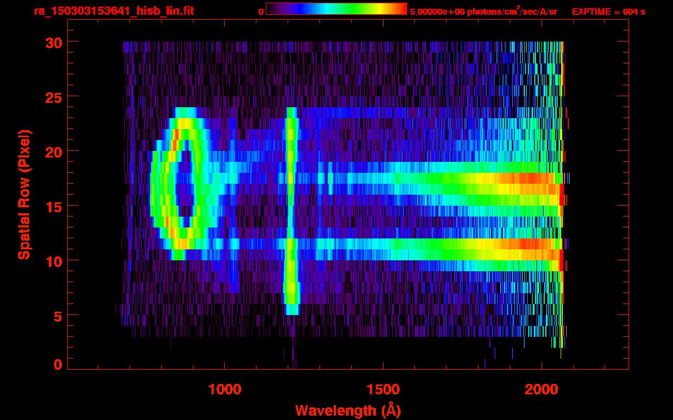673x420 pixels.
Task: Click the y-axis tick label 20
Action: click(x=53, y=151)
